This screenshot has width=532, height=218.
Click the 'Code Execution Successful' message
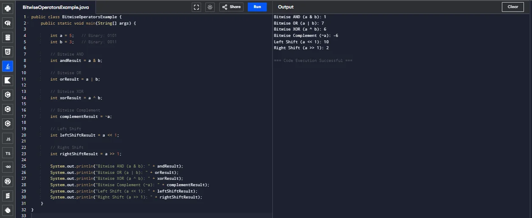coord(313,61)
